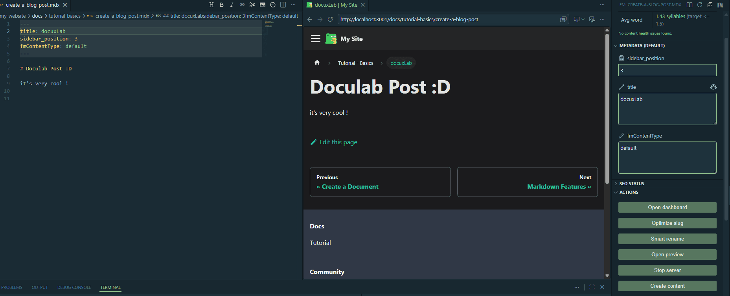
Task: Switch to the PROBLEMS panel tab
Action: 12,287
